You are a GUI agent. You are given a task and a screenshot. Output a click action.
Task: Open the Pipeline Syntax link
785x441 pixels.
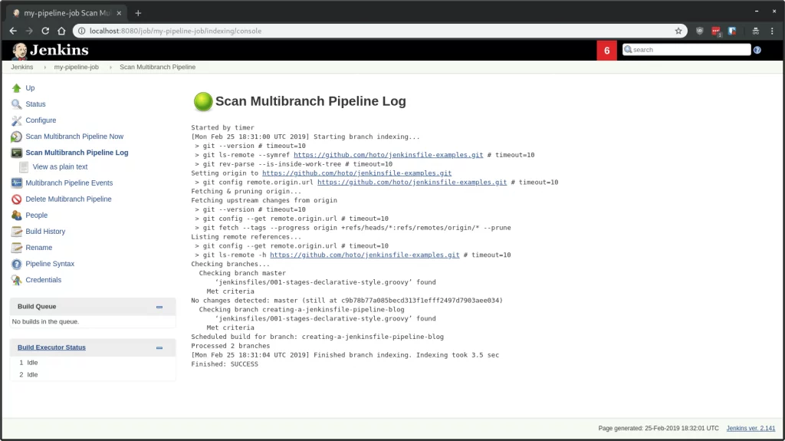[x=50, y=264]
